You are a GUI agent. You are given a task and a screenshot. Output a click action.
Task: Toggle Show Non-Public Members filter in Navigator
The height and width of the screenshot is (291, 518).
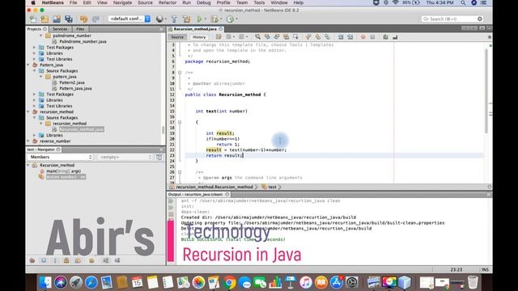pyautogui.click(x=66, y=260)
